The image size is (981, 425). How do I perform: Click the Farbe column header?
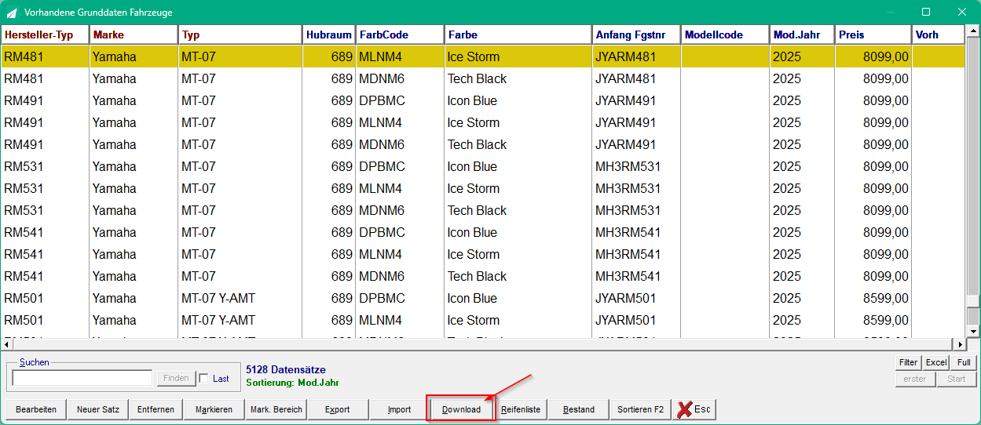pyautogui.click(x=518, y=35)
